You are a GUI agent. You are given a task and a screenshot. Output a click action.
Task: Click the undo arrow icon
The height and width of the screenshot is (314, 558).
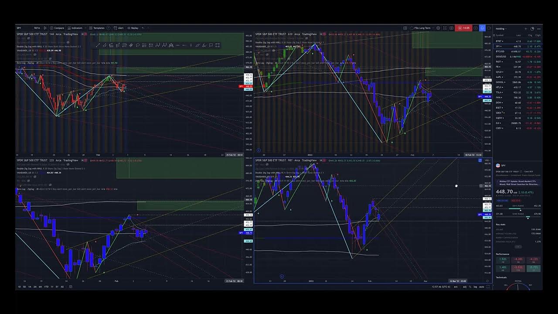click(x=143, y=28)
